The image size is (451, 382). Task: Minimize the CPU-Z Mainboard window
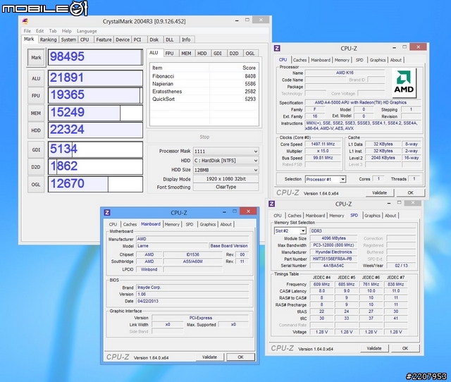(224, 212)
